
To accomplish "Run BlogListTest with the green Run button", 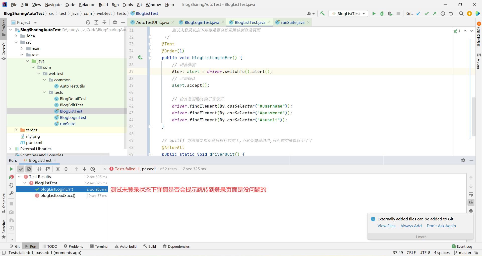I will click(374, 14).
